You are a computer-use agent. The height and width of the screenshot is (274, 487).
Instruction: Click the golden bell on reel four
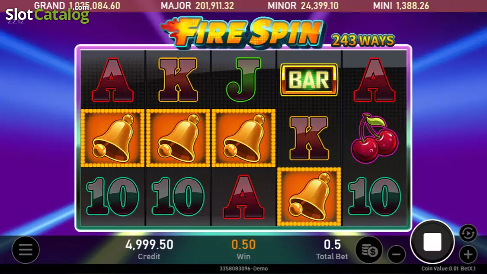point(309,196)
